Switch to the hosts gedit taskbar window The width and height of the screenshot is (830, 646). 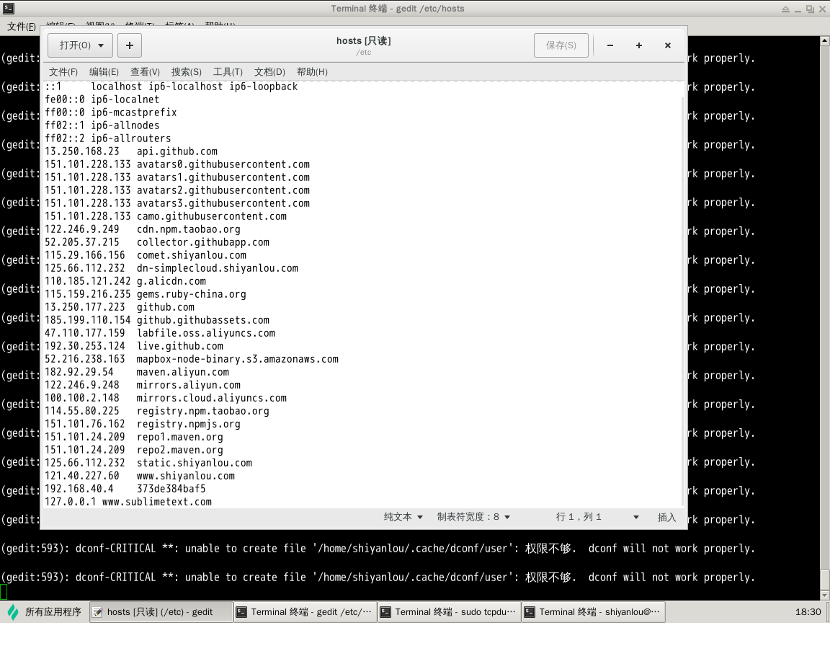pos(161,612)
